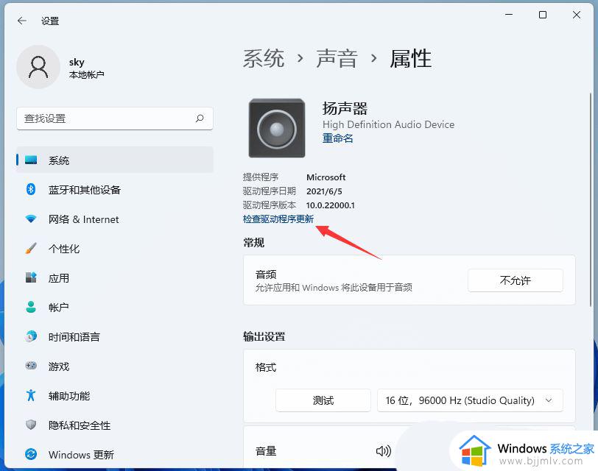Open 辅助功能 settings
The width and height of the screenshot is (598, 471).
115,395
